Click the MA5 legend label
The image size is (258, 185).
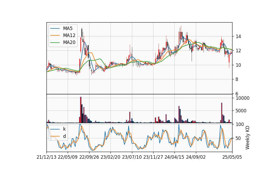[68, 28]
